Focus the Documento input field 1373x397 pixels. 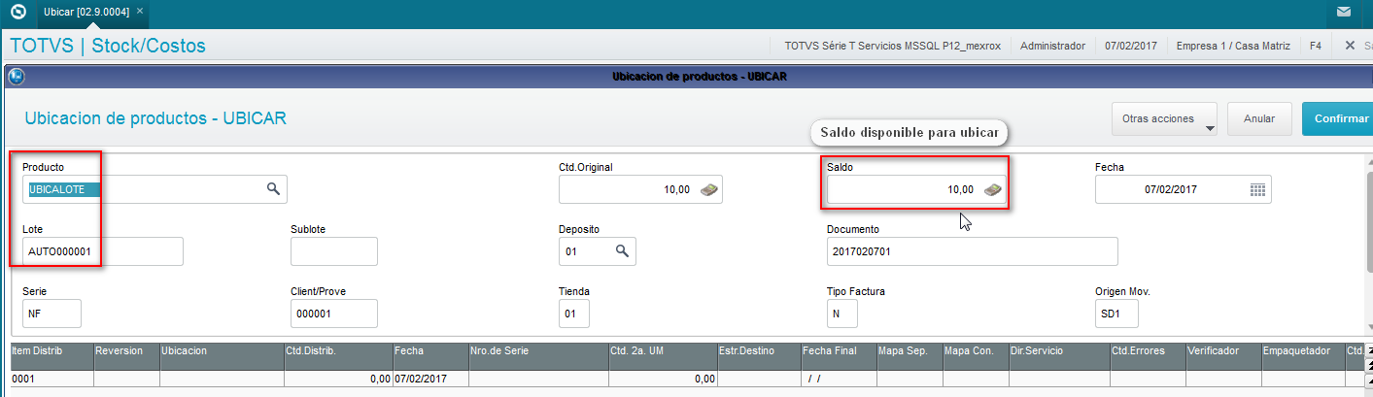[x=972, y=250]
